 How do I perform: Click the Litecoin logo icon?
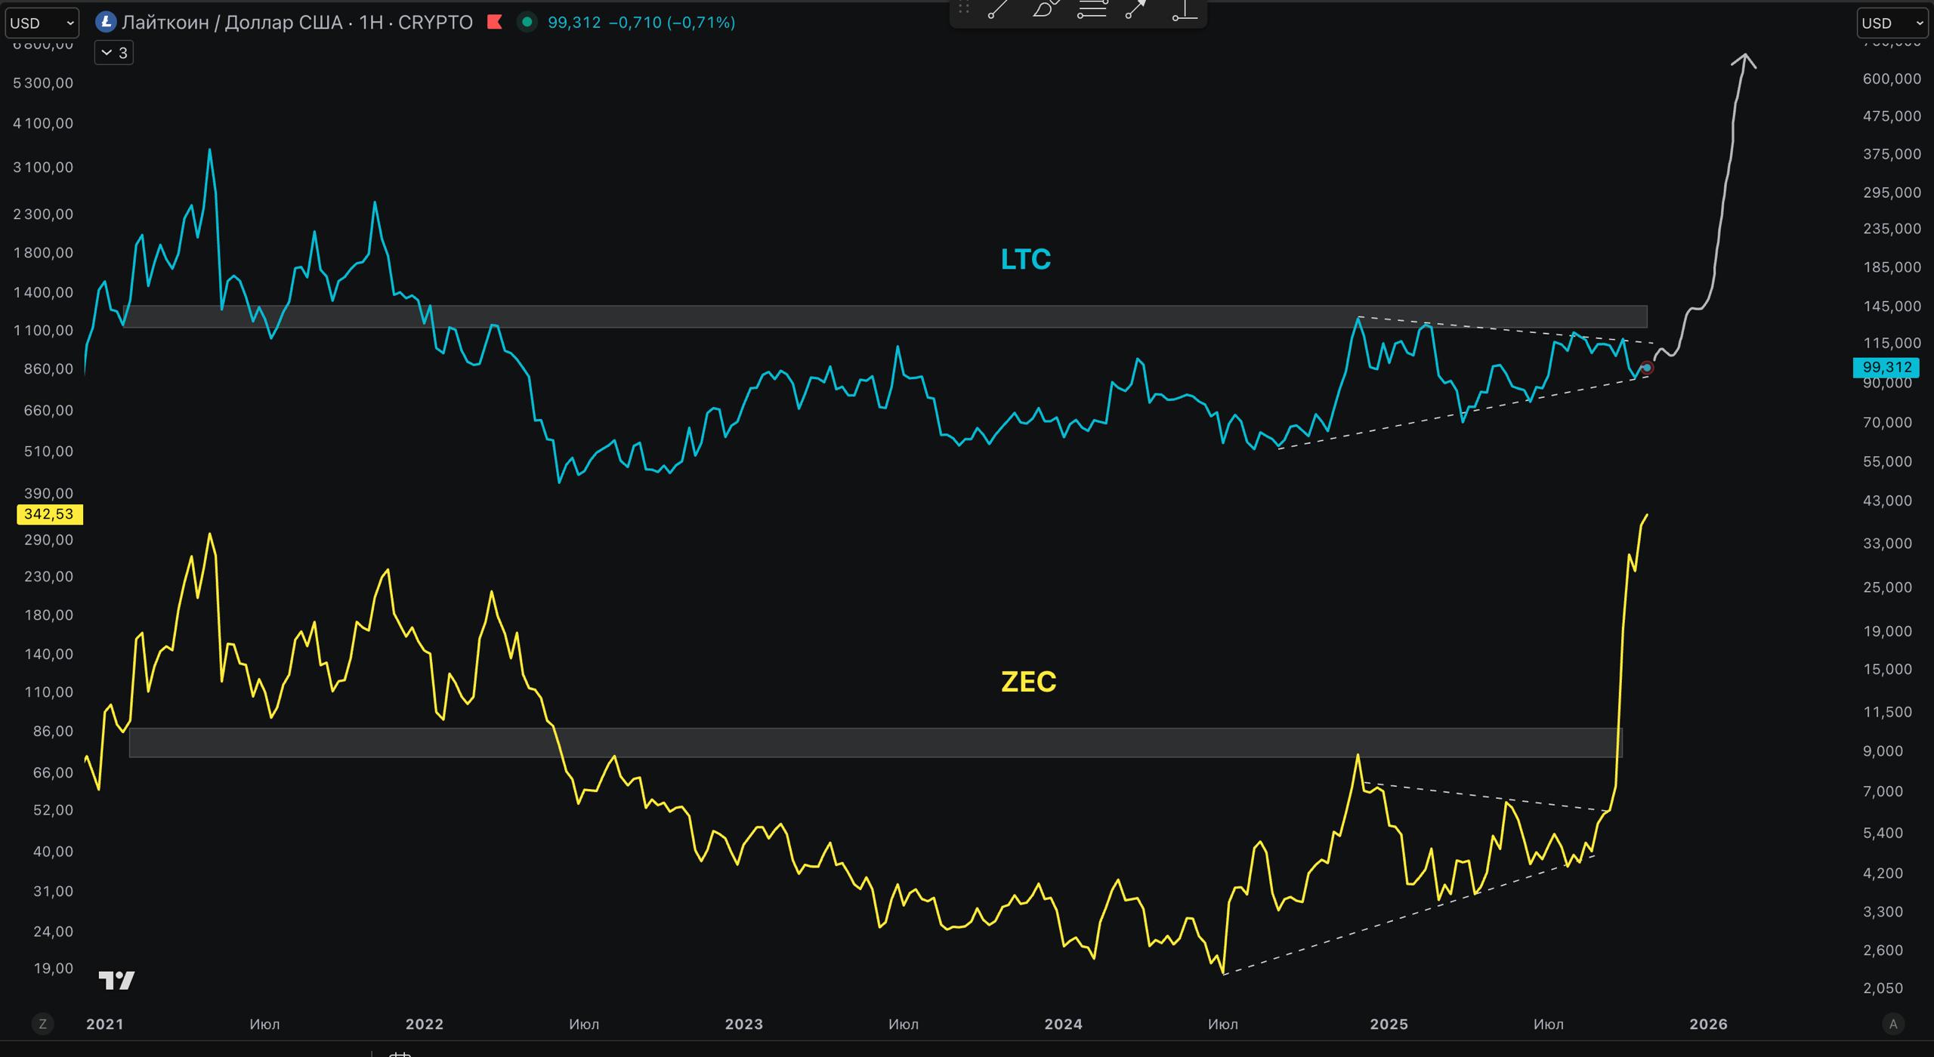[x=106, y=22]
